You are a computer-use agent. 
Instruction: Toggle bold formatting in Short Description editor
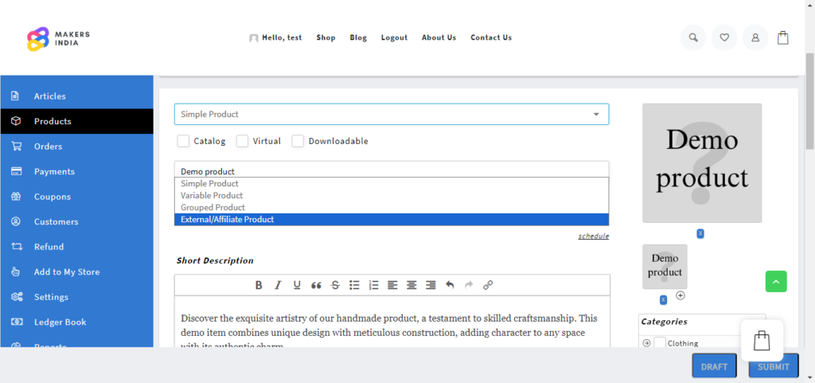point(259,285)
